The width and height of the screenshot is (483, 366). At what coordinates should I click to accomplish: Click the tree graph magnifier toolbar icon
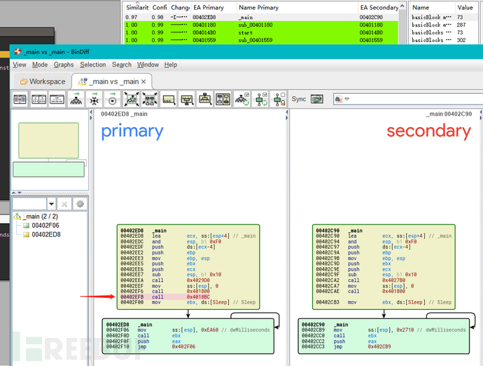point(205,100)
